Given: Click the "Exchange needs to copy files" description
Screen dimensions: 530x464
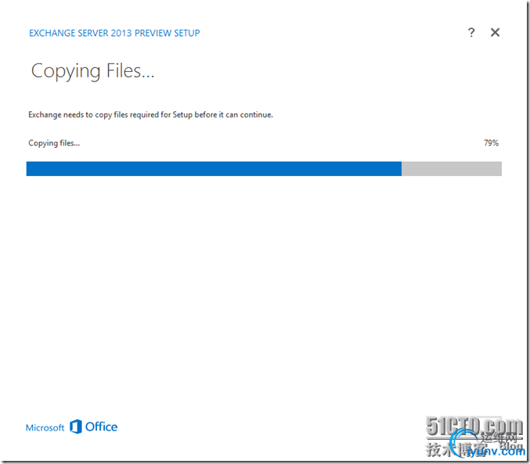Looking at the screenshot, I should tap(150, 115).
